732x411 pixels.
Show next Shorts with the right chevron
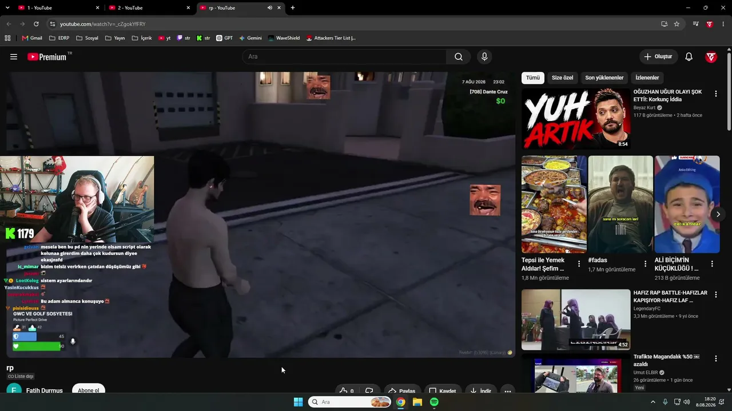click(718, 214)
